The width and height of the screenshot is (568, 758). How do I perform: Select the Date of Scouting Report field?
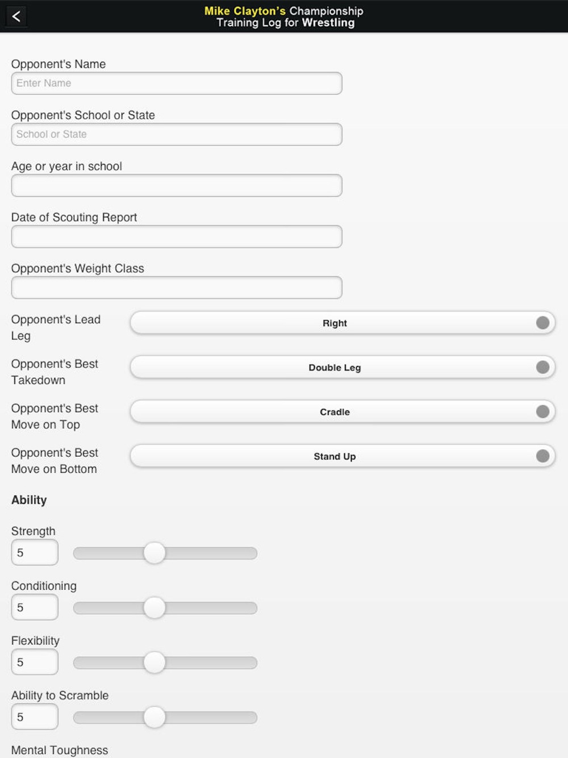point(177,236)
